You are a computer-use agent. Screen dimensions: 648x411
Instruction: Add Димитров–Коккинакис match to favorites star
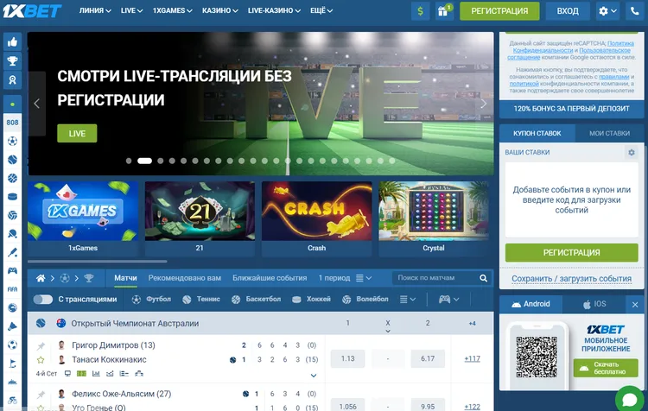click(41, 360)
